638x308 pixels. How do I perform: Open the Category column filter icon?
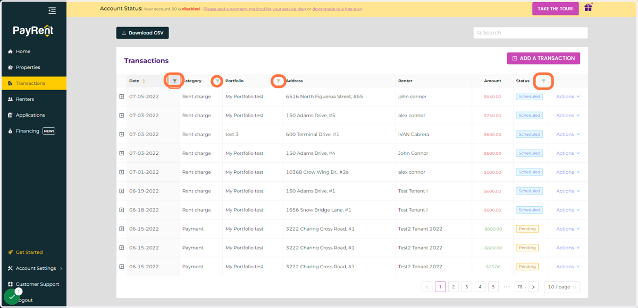point(217,81)
